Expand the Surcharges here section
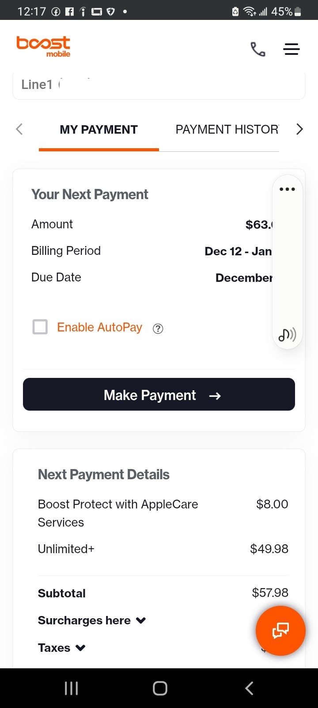 pyautogui.click(x=92, y=620)
